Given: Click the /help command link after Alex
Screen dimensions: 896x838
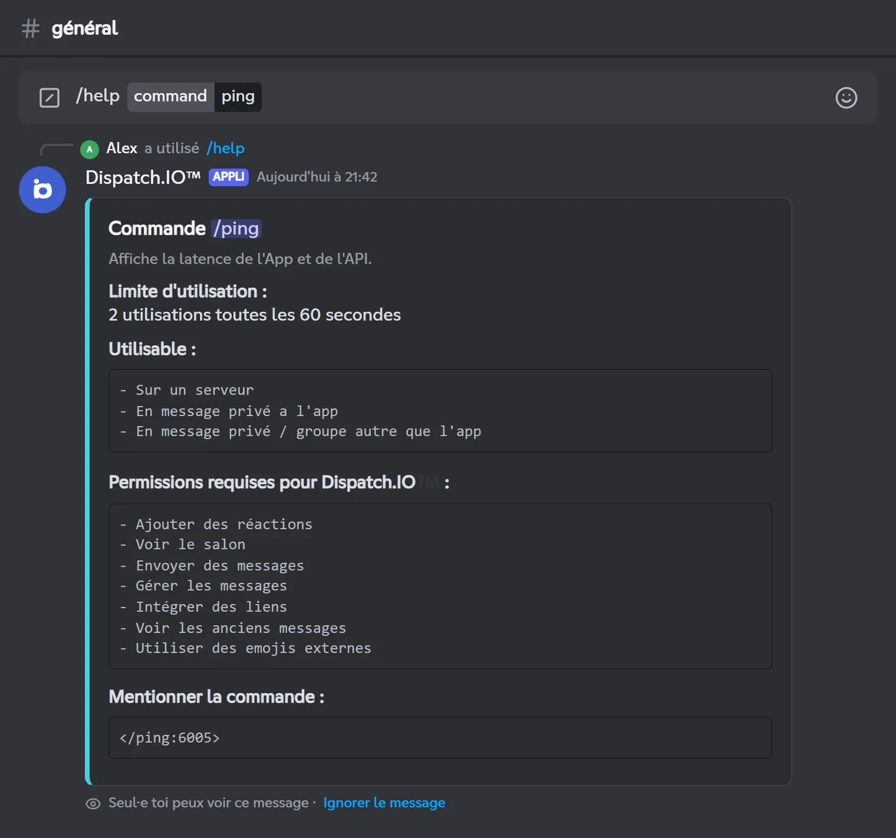Looking at the screenshot, I should (225, 148).
